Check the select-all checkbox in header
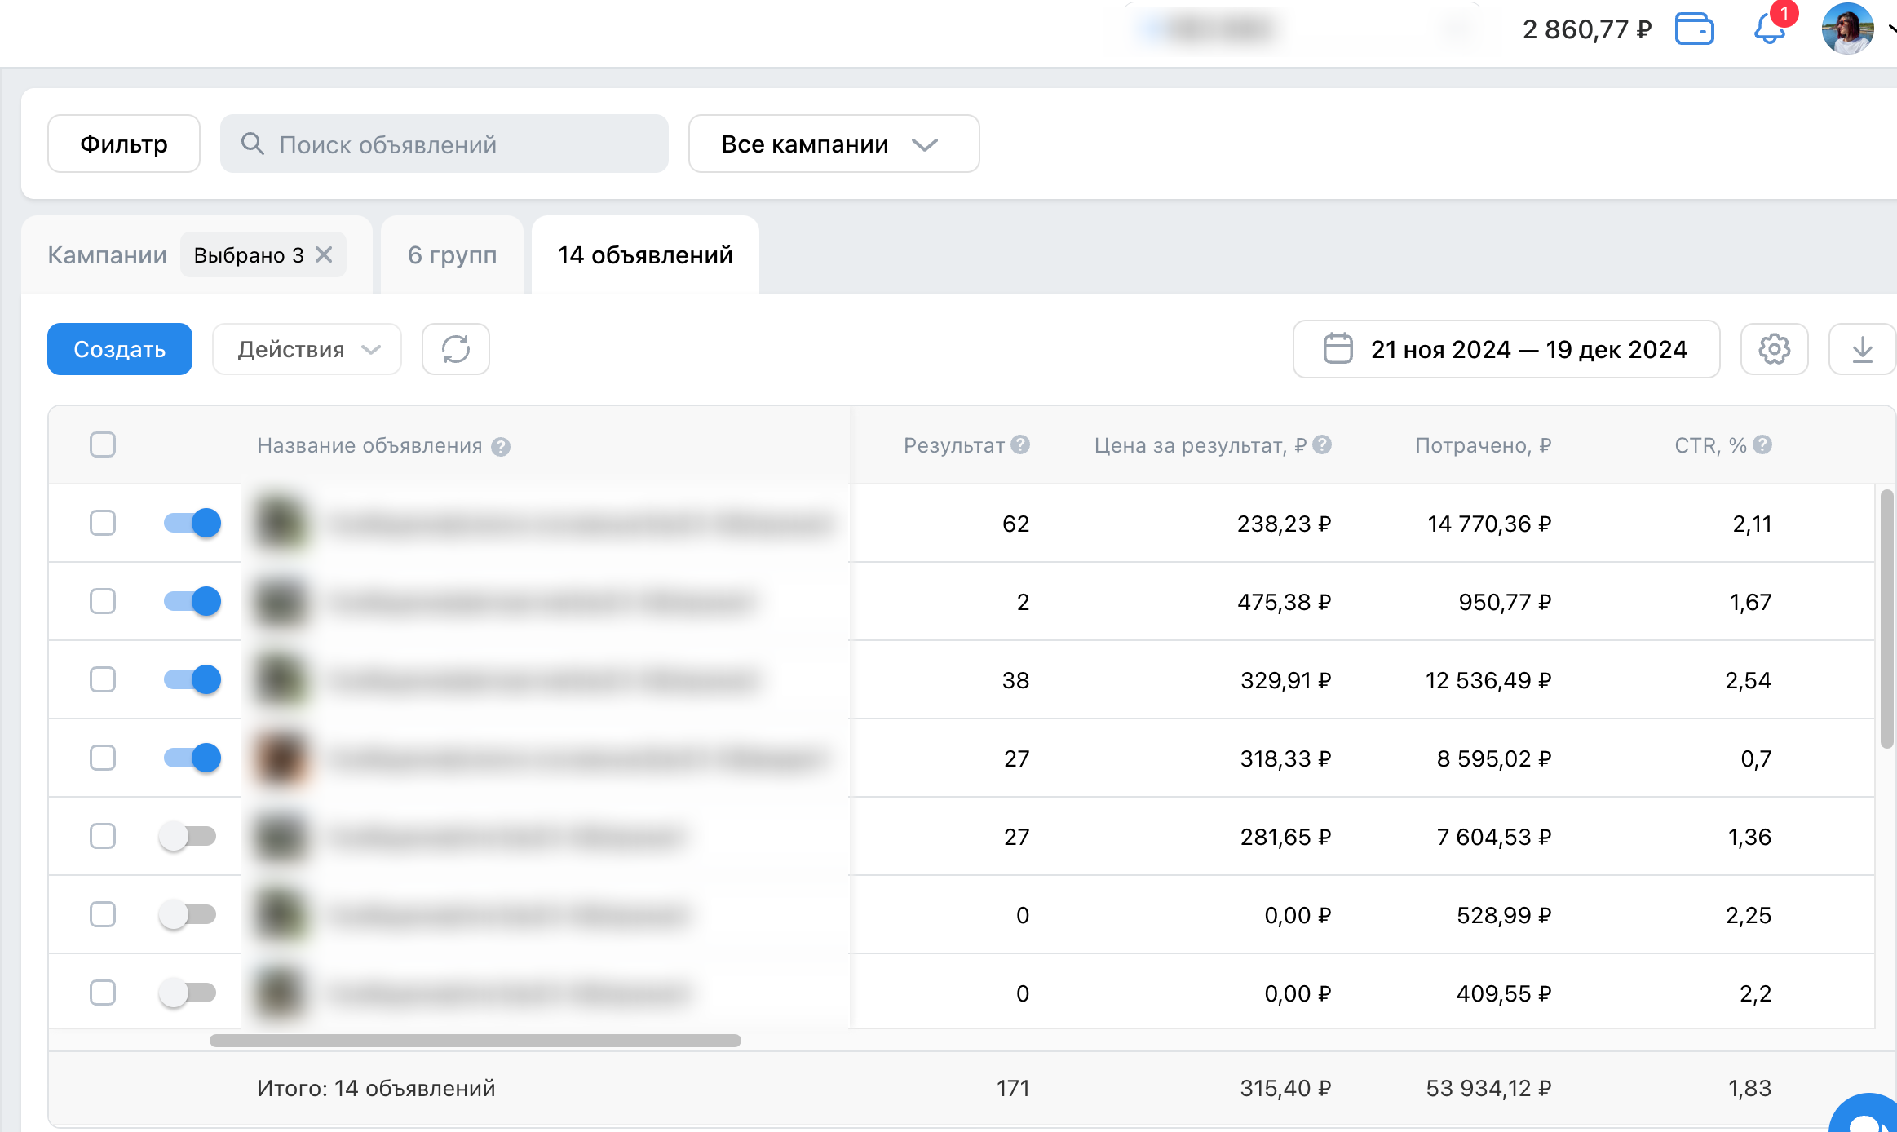The width and height of the screenshot is (1897, 1132). [103, 444]
